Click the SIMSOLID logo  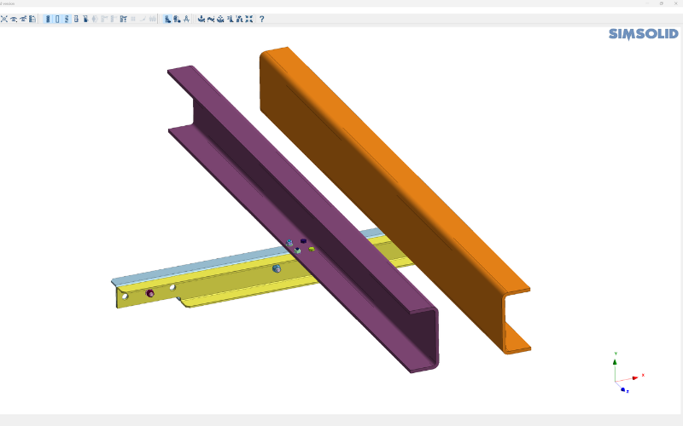click(644, 34)
